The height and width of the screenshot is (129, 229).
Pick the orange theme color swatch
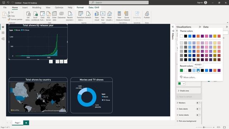[198, 36]
